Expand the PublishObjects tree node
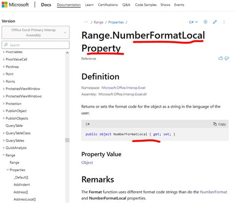This screenshot has height=203, width=235. click(3, 119)
